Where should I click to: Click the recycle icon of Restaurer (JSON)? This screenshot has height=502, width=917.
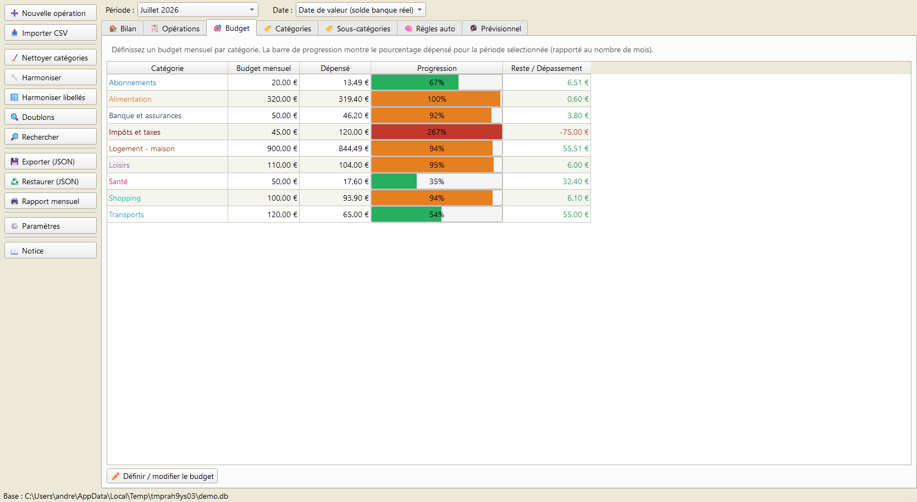point(14,181)
